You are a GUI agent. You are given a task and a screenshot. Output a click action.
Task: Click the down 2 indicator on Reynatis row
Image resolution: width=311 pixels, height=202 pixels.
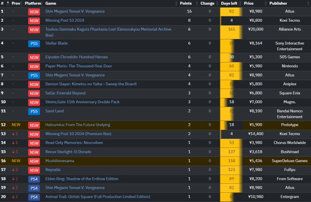pyautogui.click(x=15, y=170)
